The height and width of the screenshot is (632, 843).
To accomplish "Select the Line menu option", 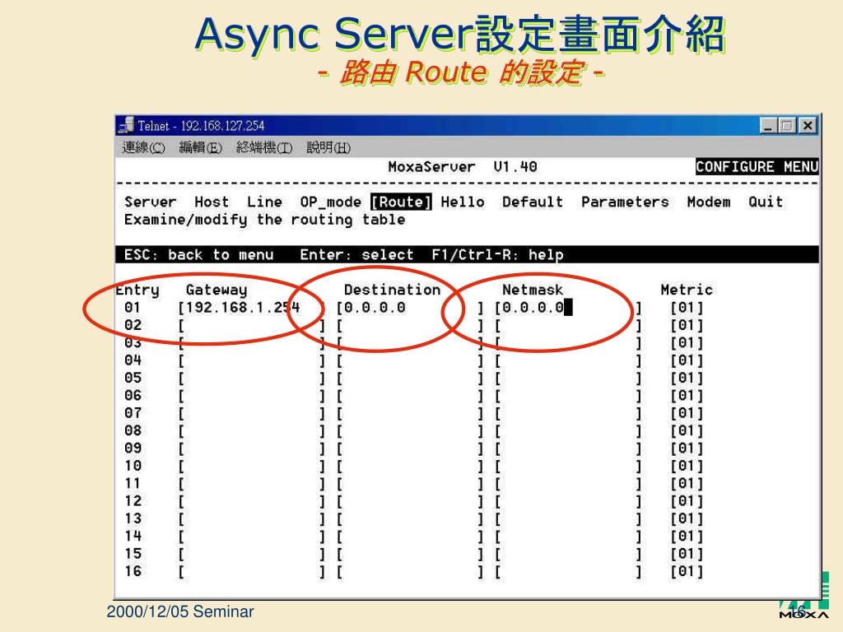I will [x=264, y=202].
